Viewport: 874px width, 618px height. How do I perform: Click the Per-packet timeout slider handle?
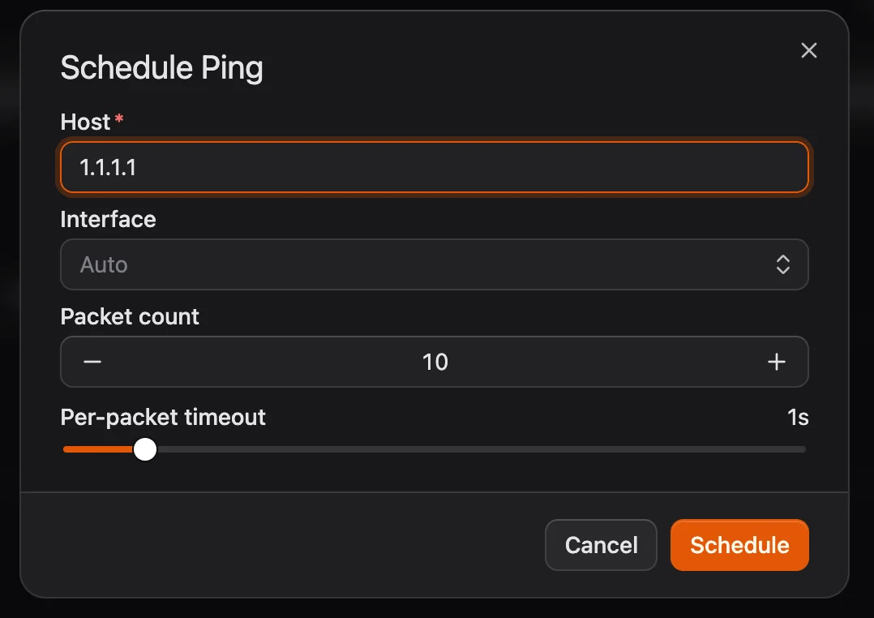click(144, 448)
